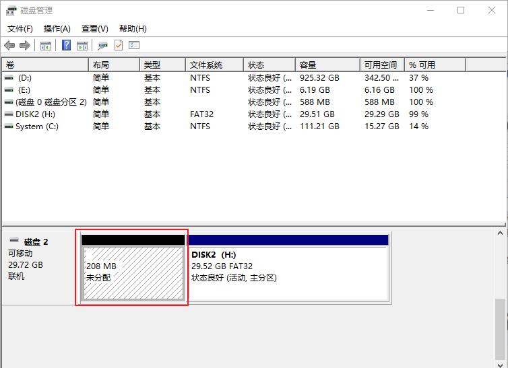Viewport: 508px width, 368px height.
Task: Click the disk pane scrollbar down arrow
Action: point(500,365)
